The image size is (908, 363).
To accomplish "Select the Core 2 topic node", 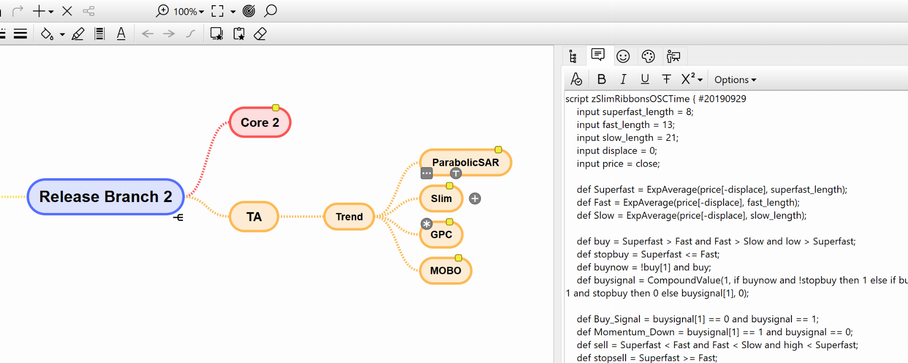I will click(x=260, y=122).
